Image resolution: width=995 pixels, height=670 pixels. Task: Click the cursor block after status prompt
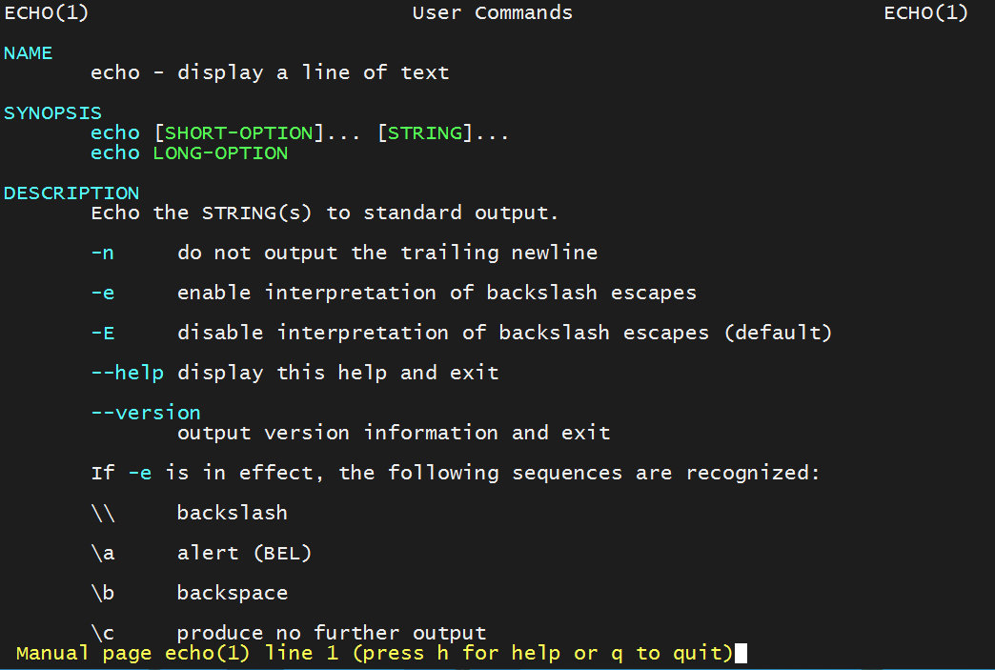pyautogui.click(x=741, y=654)
